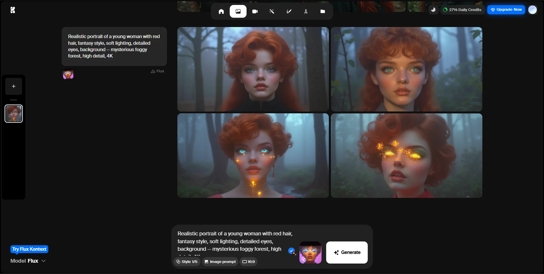Image resolution: width=544 pixels, height=274 pixels.
Task: Open the pen drawing edit tool
Action: coord(289,11)
